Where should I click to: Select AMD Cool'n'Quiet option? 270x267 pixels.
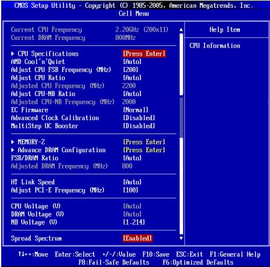[38, 62]
